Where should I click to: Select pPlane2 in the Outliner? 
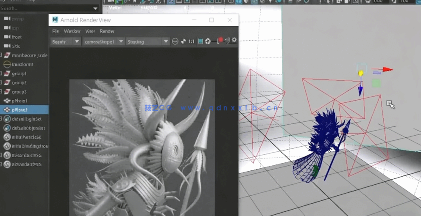tap(20, 110)
